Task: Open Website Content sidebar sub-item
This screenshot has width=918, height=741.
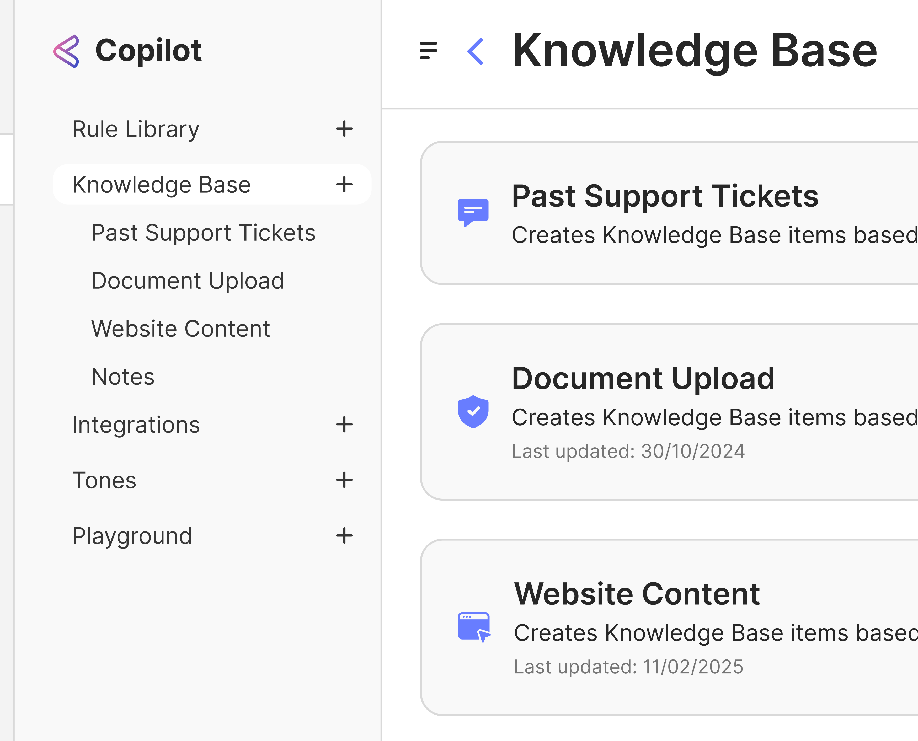Action: pos(181,329)
